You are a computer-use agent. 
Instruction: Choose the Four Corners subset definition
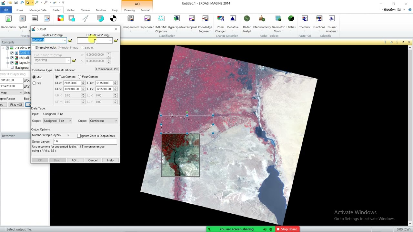point(80,77)
